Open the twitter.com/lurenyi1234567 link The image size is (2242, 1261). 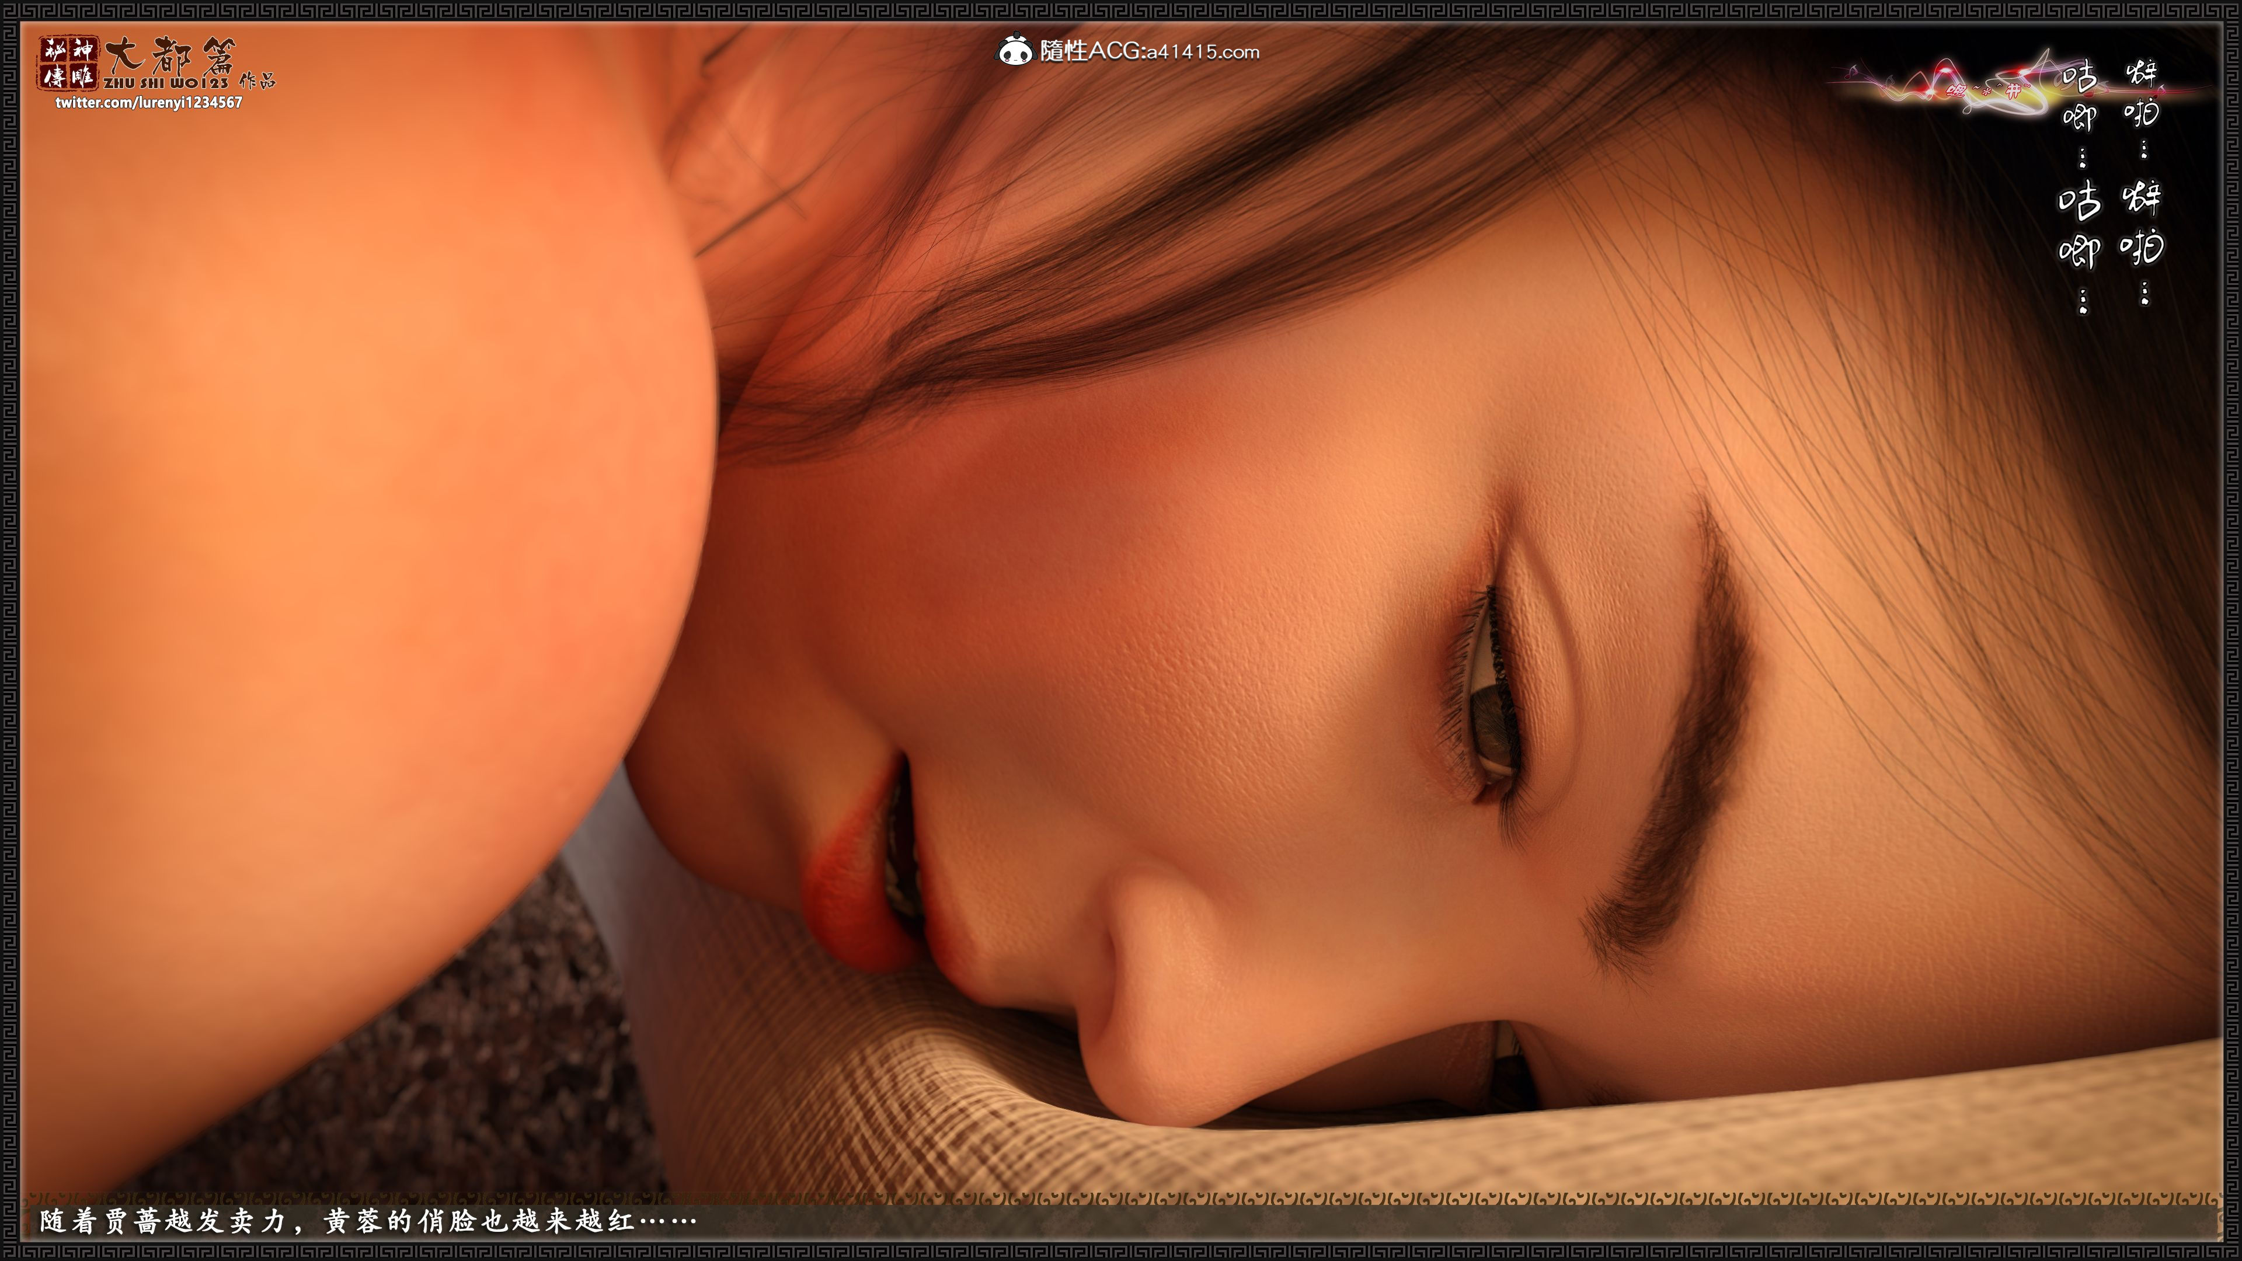coord(149,103)
